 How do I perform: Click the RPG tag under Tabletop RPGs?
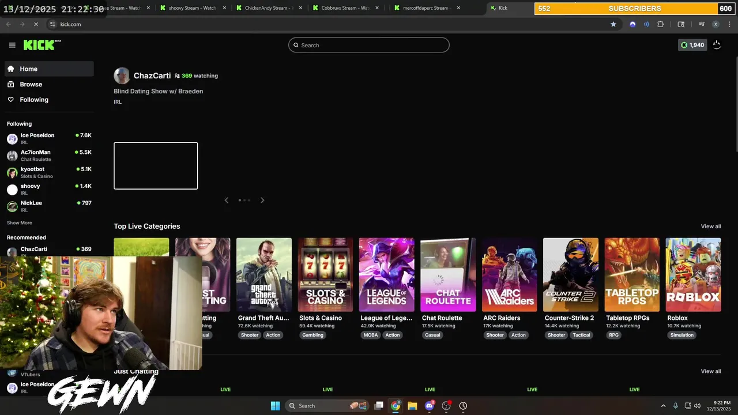(614, 335)
